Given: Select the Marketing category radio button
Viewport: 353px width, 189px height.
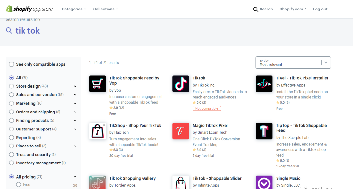Looking at the screenshot, I should 11,103.
